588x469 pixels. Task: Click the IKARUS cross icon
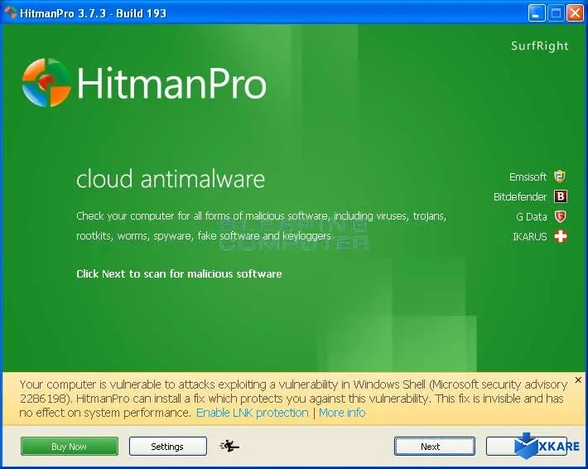pos(561,236)
